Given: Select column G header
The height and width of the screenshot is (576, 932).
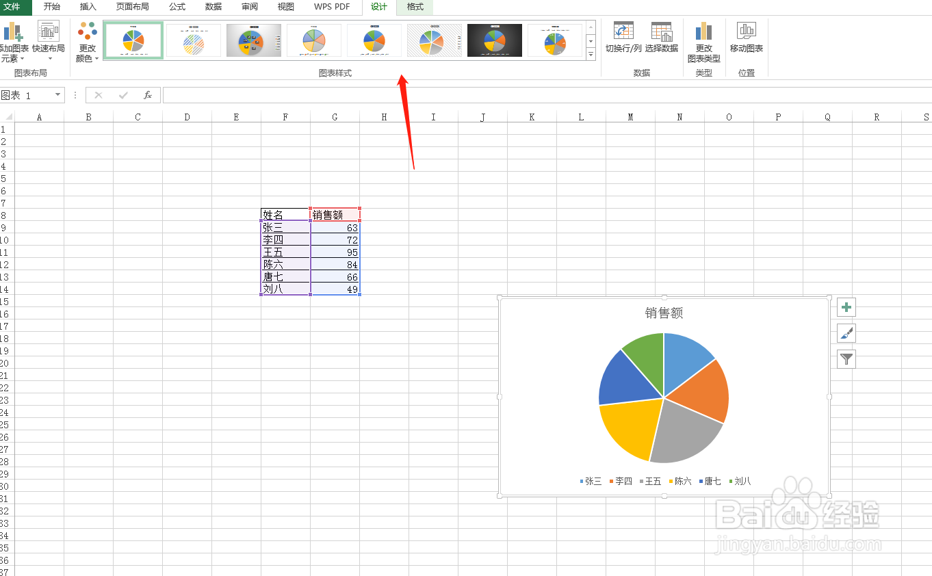Looking at the screenshot, I should (x=335, y=117).
